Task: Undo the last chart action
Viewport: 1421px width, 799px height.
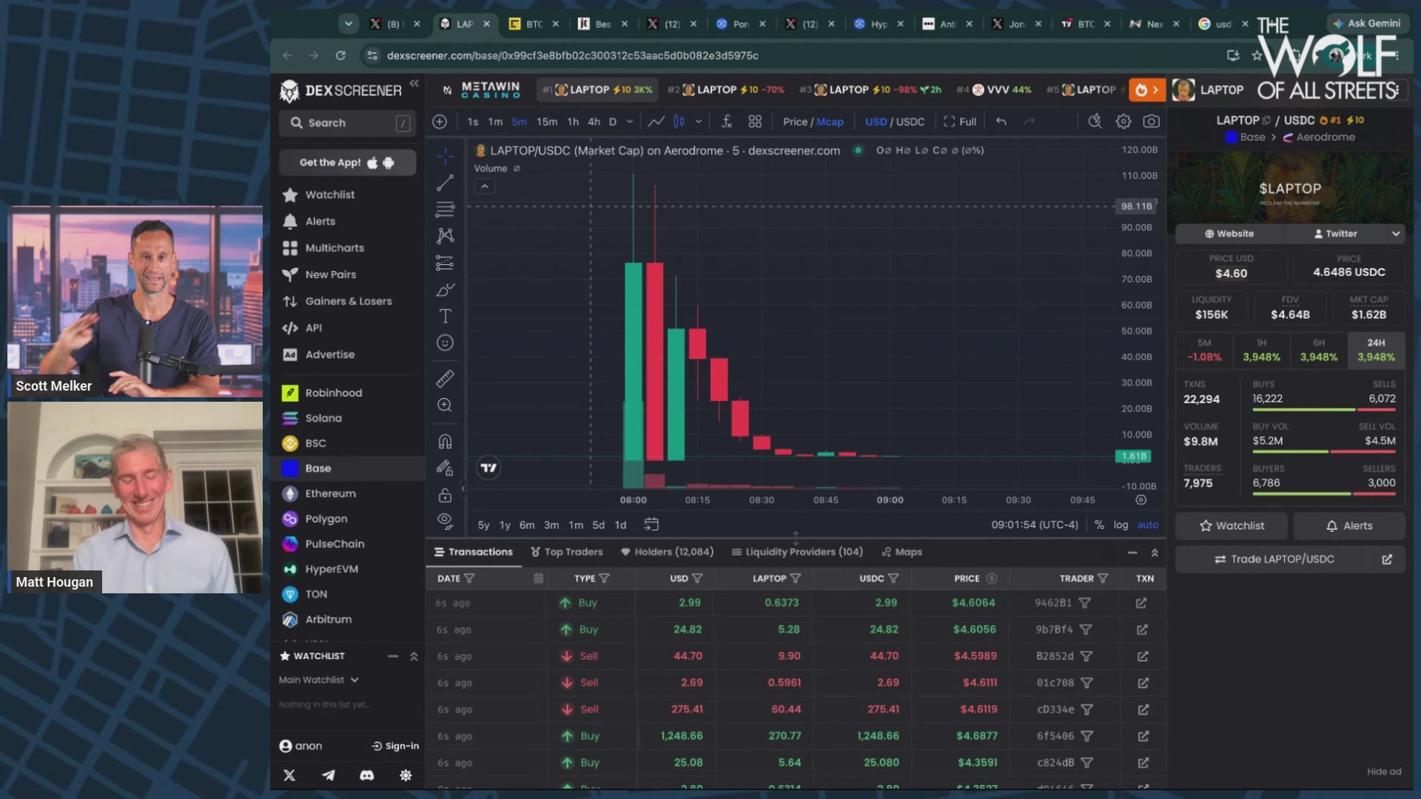Action: [1001, 122]
